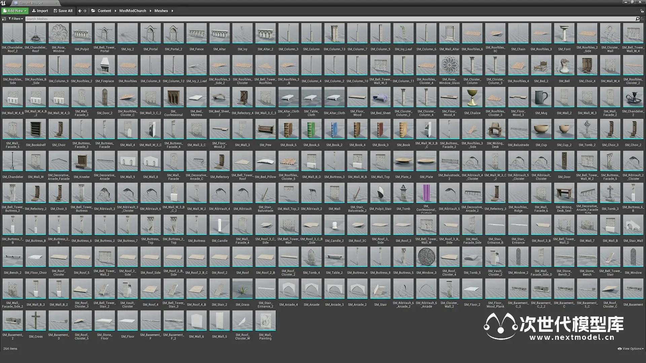Click the Import button
Viewport: 646px width, 363px height.
tap(40, 11)
